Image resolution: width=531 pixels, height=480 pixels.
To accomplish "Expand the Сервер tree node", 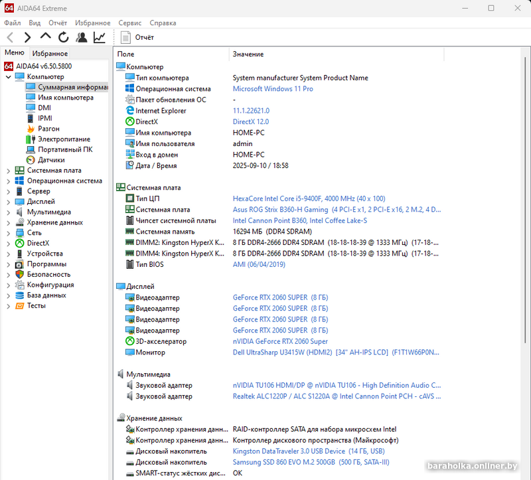I will pyautogui.click(x=9, y=192).
